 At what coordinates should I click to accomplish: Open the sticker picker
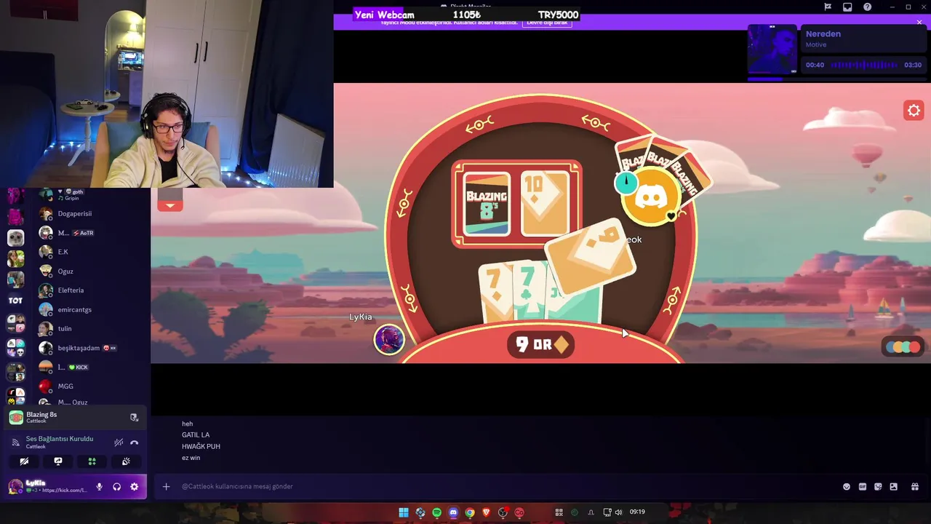click(878, 487)
